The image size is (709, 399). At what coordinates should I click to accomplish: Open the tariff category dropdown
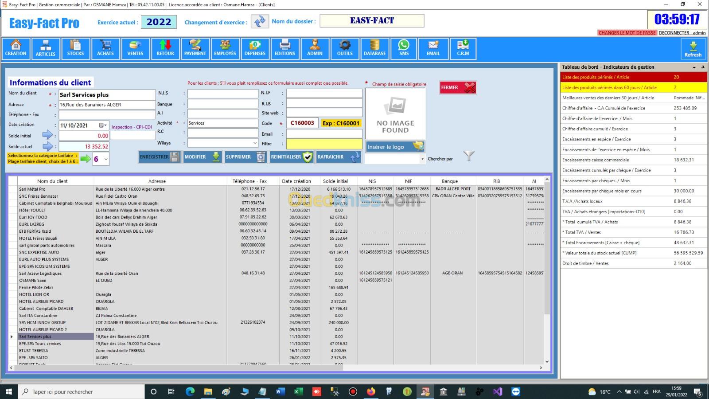pos(105,159)
